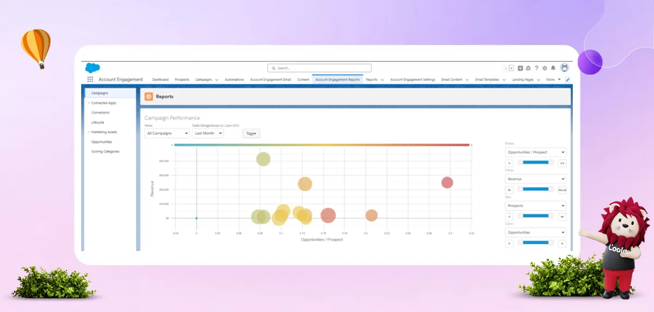
Task: Open the Last Month date range dropdown
Action: 208,133
